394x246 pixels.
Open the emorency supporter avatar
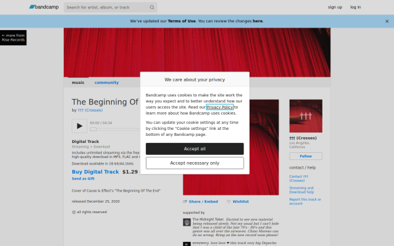coord(186,244)
